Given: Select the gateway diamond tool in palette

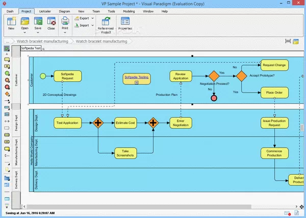Looking at the screenshot, I should pos(7,94).
